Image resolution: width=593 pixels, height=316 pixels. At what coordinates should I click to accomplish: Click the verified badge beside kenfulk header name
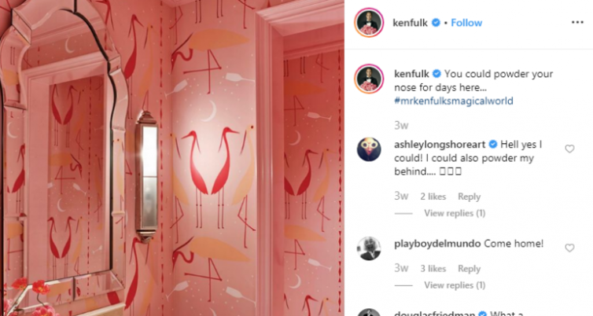[x=436, y=23]
